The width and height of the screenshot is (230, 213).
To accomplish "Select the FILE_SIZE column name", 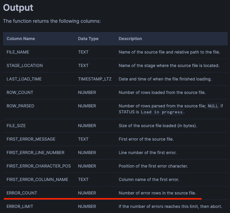I will (16, 126).
